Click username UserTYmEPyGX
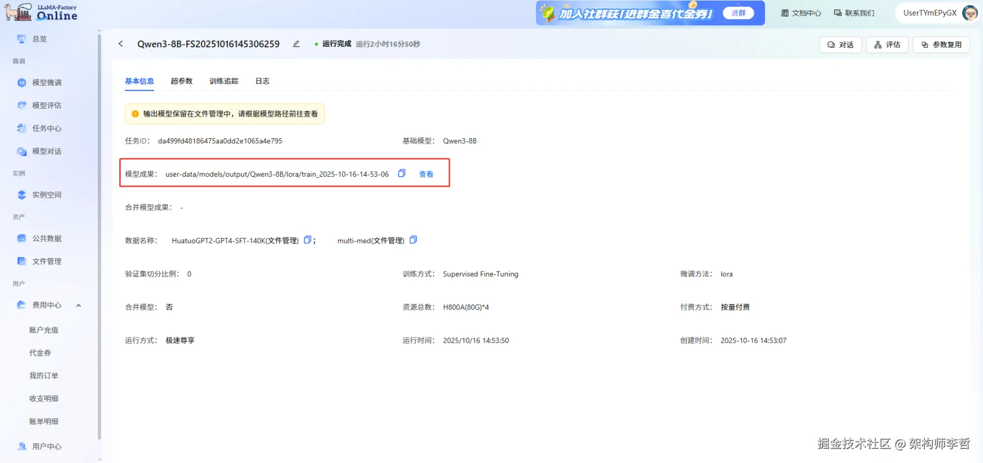Image resolution: width=983 pixels, height=463 pixels. click(x=930, y=13)
